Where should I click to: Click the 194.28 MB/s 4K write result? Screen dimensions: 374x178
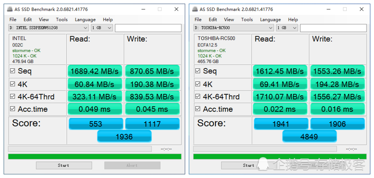click(337, 84)
